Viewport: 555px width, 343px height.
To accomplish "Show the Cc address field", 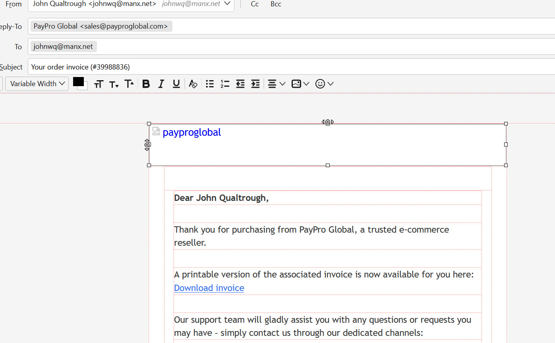I will pyautogui.click(x=255, y=4).
